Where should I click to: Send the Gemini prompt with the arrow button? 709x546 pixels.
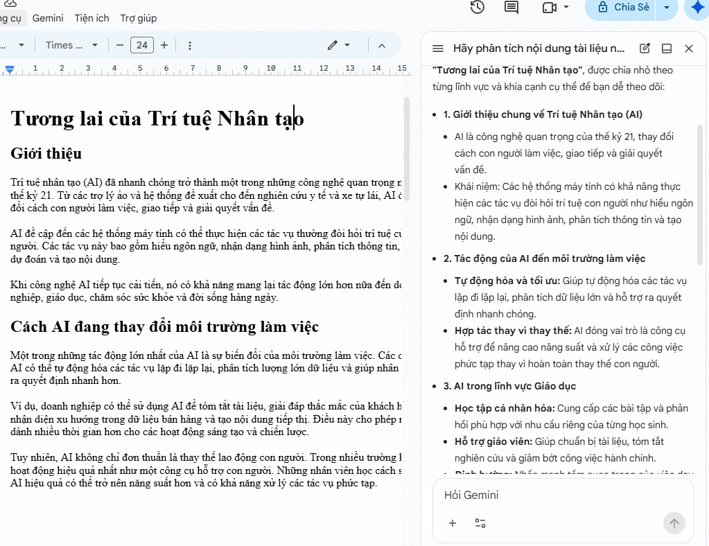click(x=674, y=523)
